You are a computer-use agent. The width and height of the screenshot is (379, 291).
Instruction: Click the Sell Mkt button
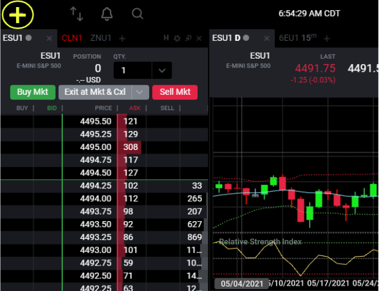click(x=175, y=92)
